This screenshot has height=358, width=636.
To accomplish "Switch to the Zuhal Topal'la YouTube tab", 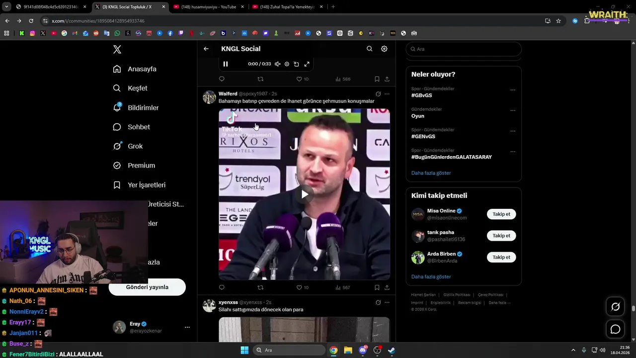I will [x=287, y=7].
